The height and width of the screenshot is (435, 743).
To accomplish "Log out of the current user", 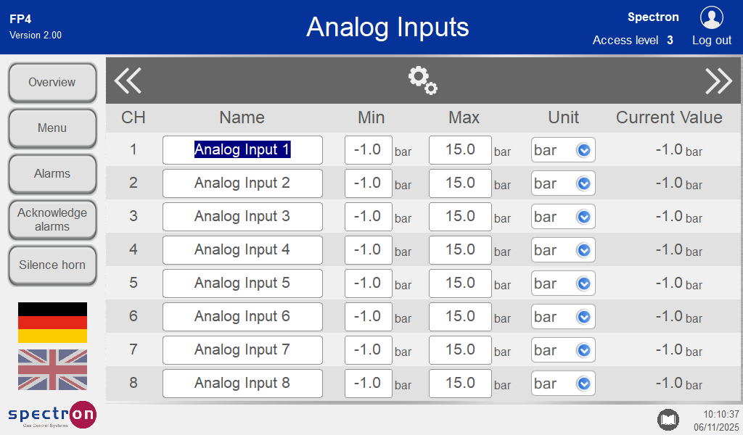I will click(x=711, y=41).
